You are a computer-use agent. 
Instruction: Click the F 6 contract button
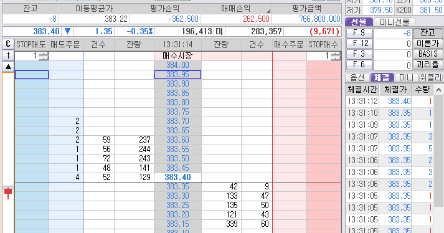[x=359, y=65]
